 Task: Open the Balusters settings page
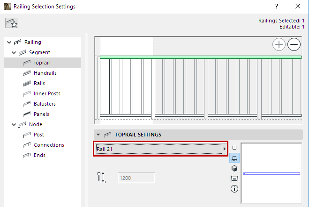click(x=45, y=104)
